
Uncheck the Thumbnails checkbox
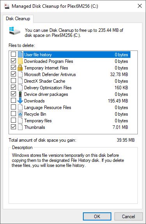[x=14, y=127]
